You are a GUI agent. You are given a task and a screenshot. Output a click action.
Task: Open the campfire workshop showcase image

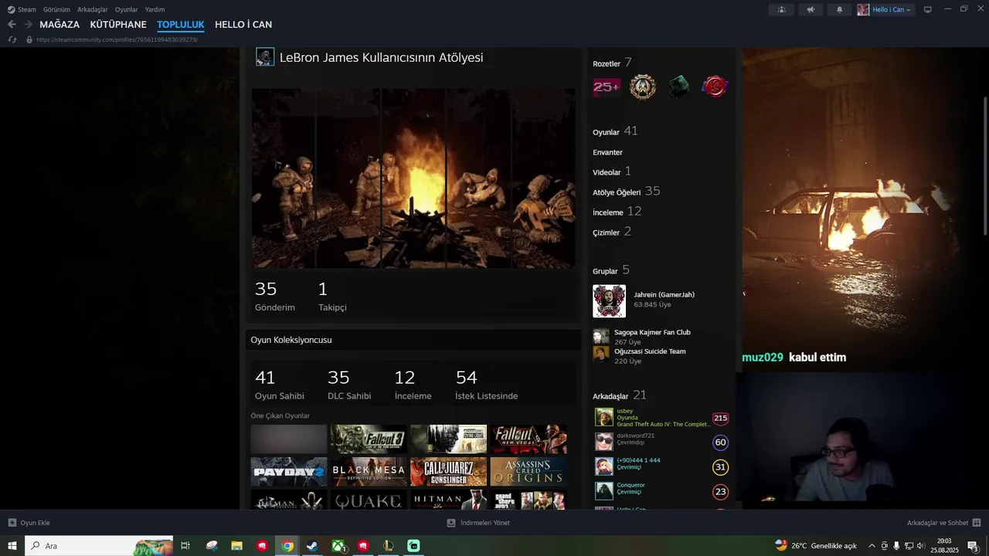click(413, 178)
